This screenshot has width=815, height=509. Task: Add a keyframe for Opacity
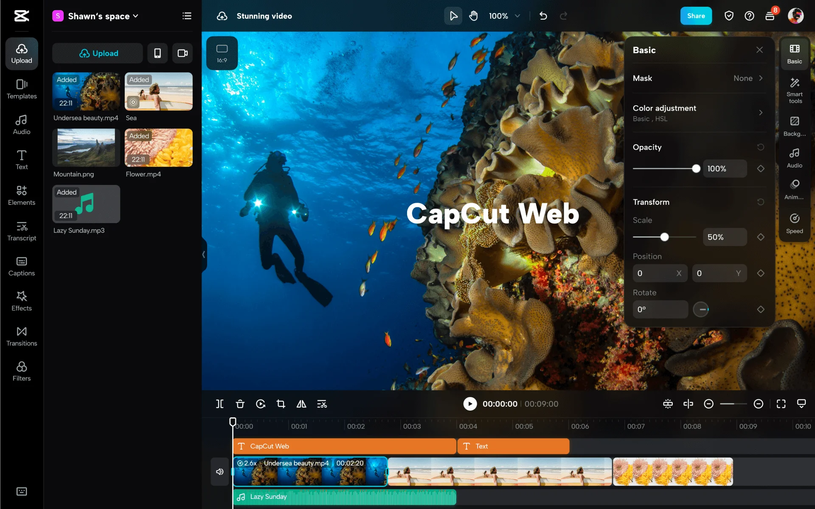click(760, 168)
